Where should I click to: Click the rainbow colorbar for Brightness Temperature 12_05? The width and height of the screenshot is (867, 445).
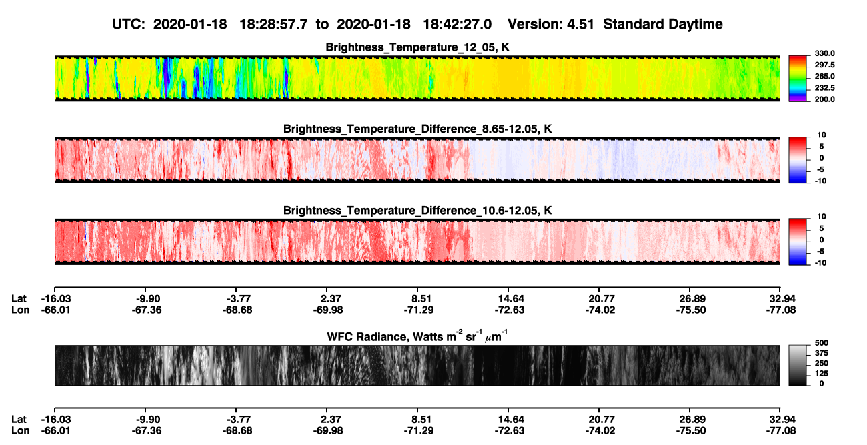click(798, 77)
